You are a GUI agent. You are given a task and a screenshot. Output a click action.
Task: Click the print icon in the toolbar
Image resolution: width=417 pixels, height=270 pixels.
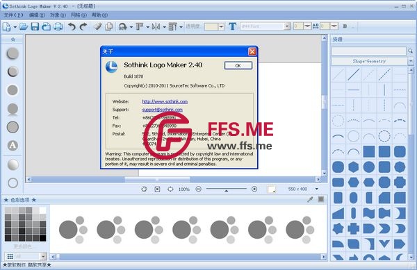58,26
